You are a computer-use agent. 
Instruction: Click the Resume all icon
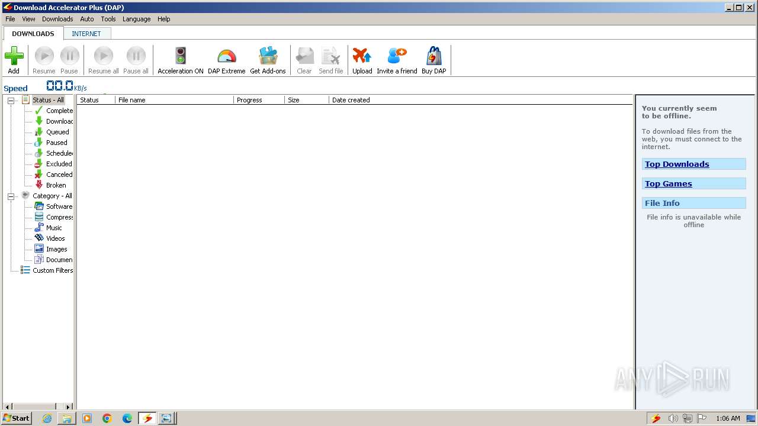pyautogui.click(x=103, y=57)
